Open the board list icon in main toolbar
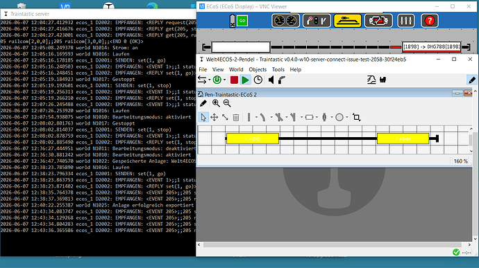This screenshot has height=268, width=479. tap(371, 80)
